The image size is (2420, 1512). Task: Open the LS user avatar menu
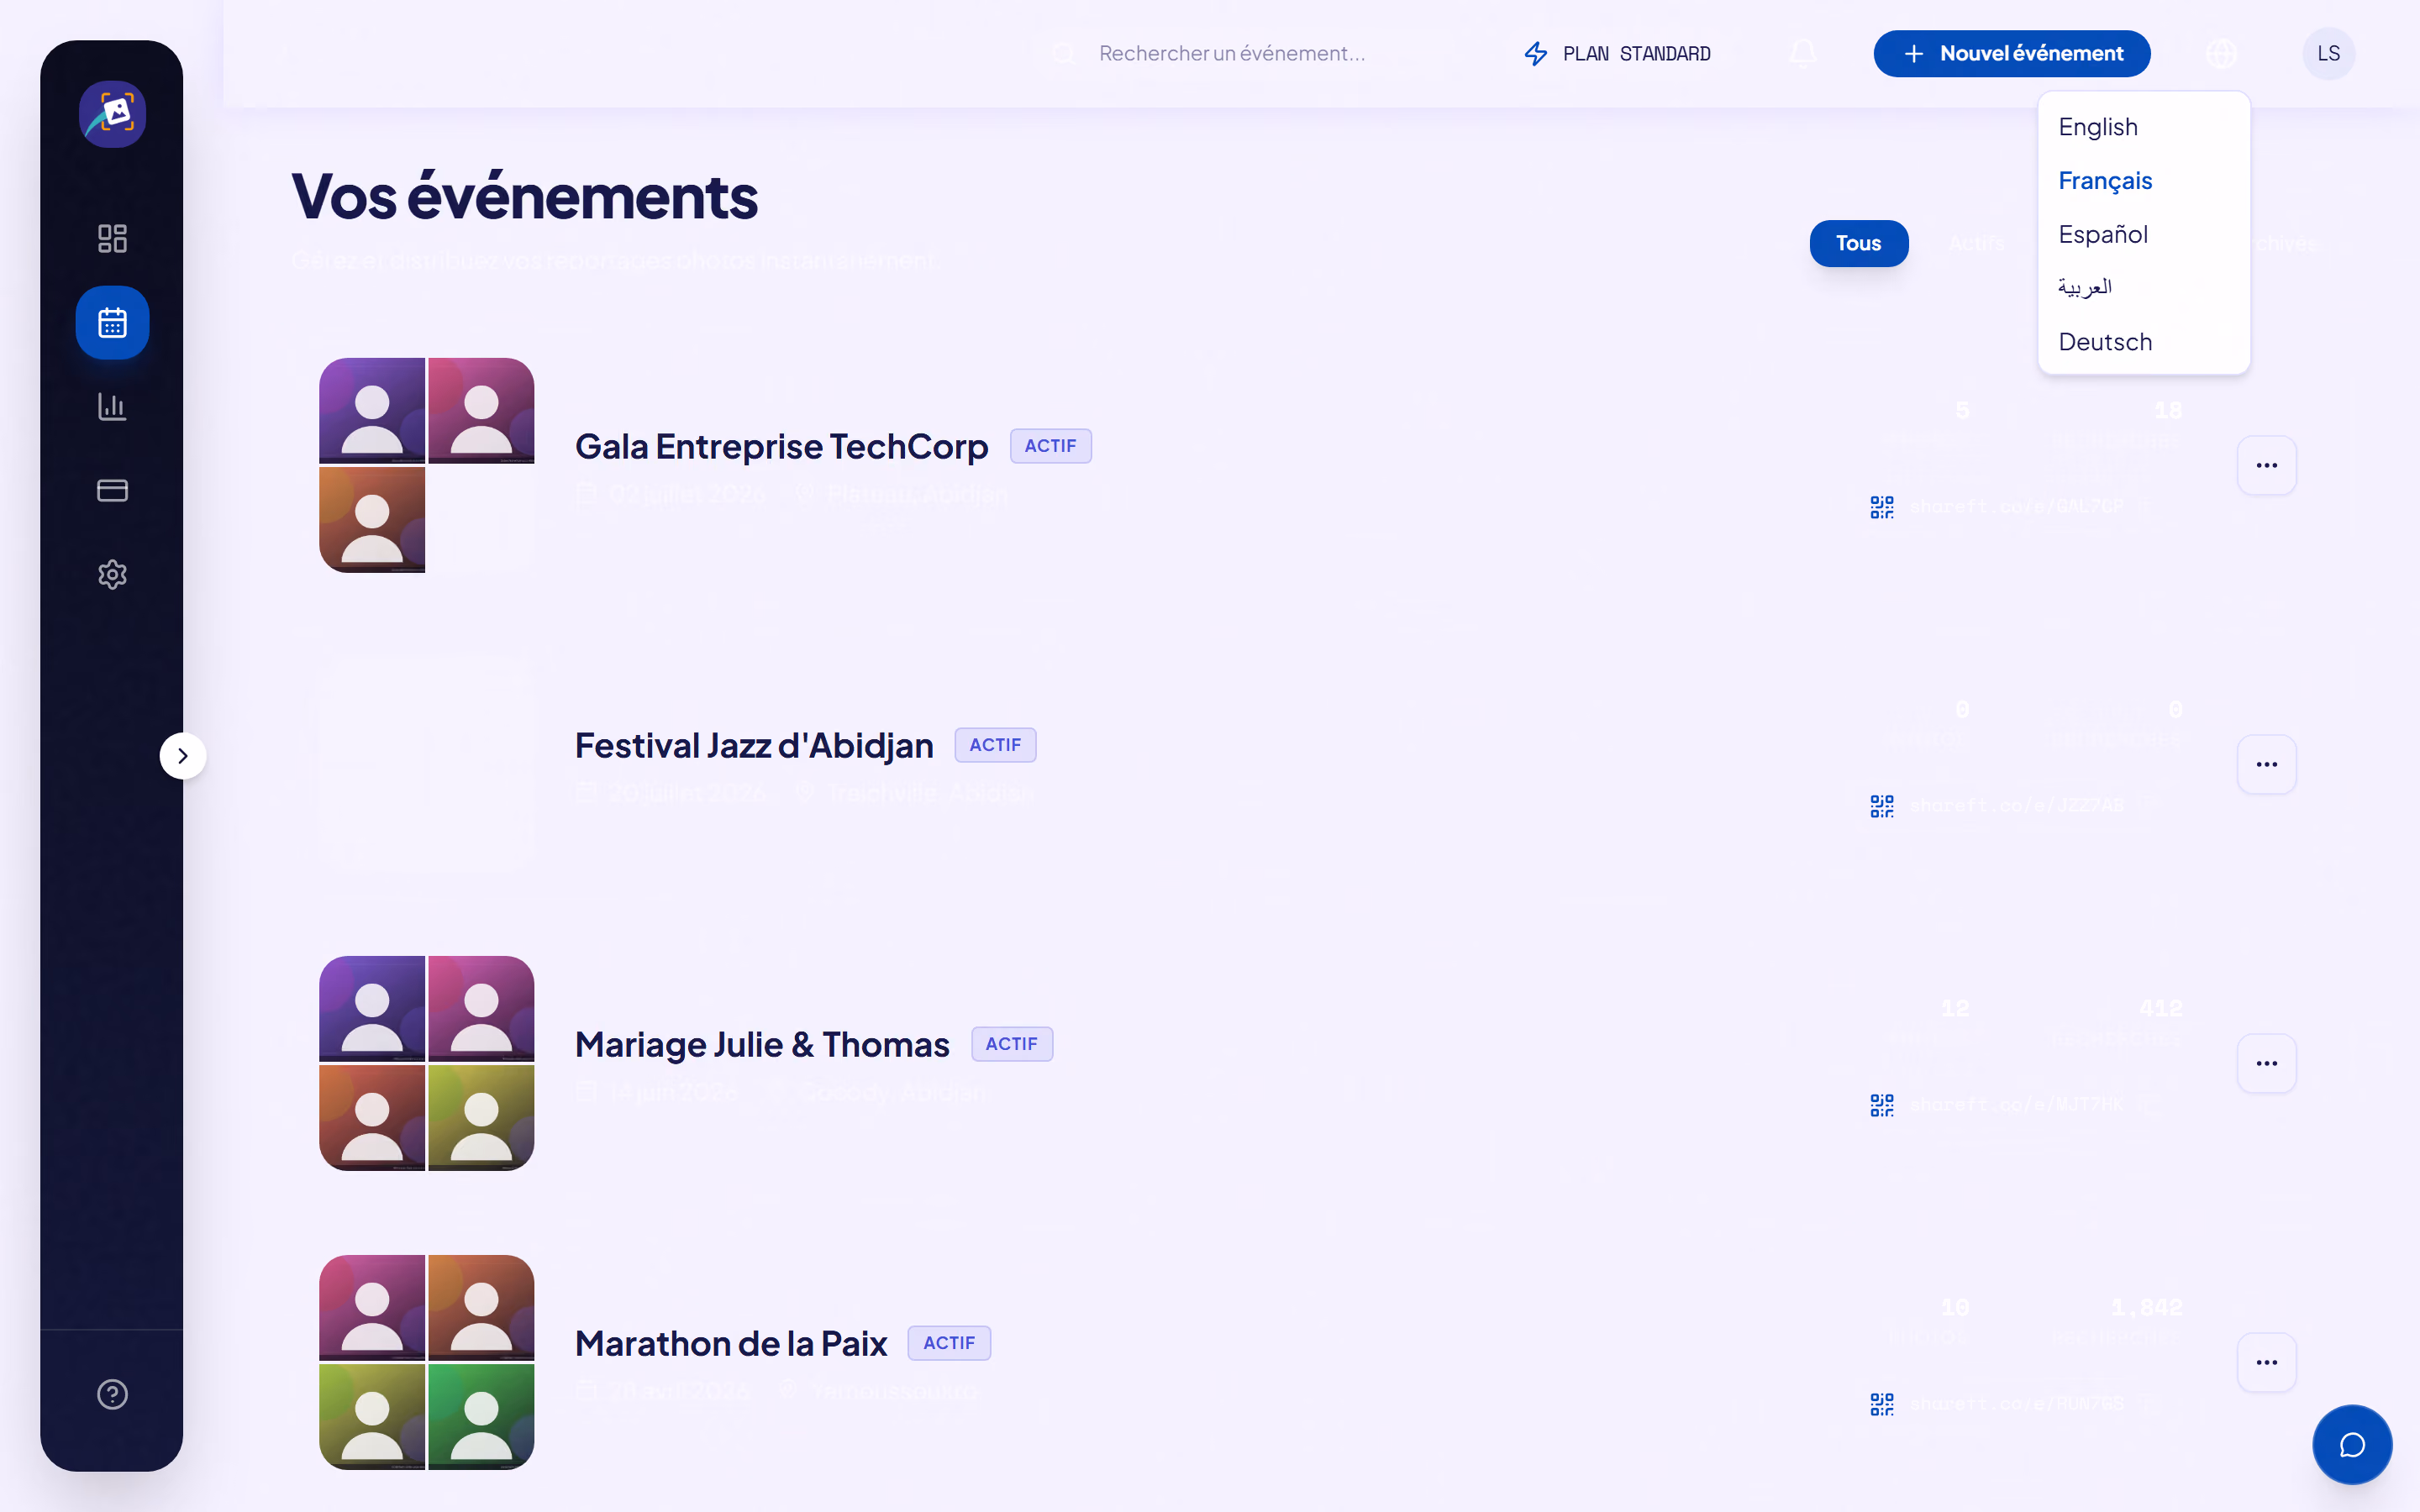pyautogui.click(x=2329, y=54)
